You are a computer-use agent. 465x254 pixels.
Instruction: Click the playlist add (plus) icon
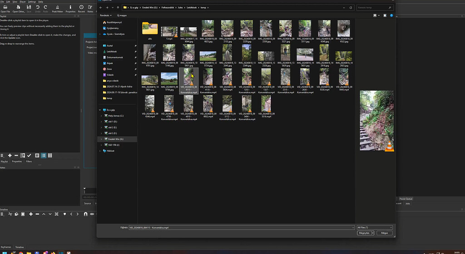pos(10,155)
